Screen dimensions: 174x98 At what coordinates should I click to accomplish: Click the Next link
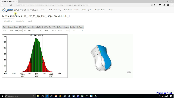point(169,93)
